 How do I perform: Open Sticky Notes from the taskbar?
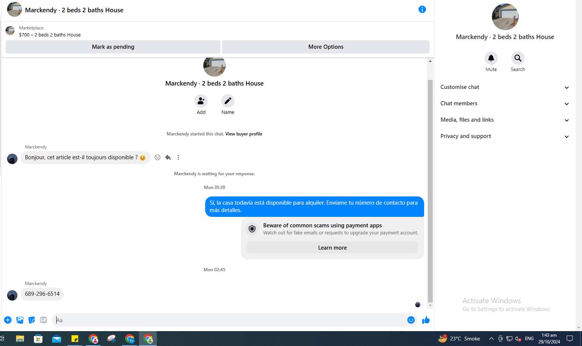(75, 339)
